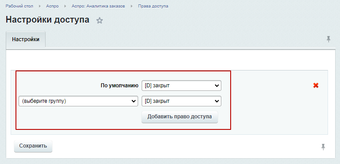Expand breadcrumb arrow after Аспро: Аналитика заказов
Screen dimensions: 340x164
tap(131, 6)
